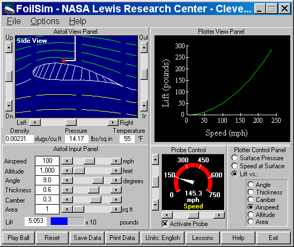Screen dimensions: 294x247
Task: Click the Right arrow of airfoil horizontal scrollbar
Action: tap(113, 123)
